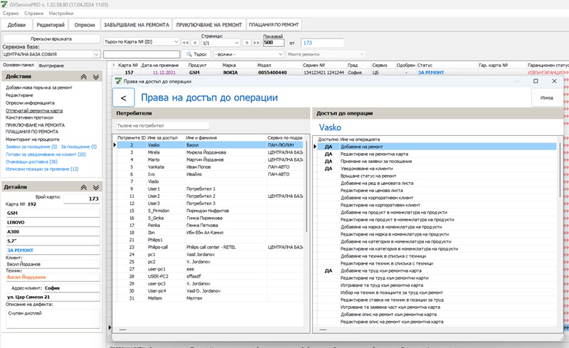Open the Страници 1/1 page dropdown
569x348 pixels.
[221, 43]
